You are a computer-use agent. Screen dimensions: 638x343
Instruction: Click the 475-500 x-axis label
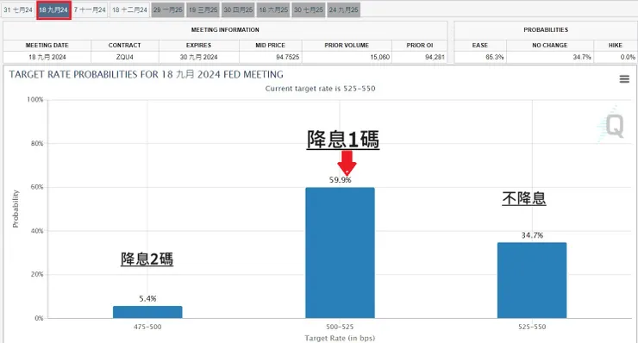point(147,327)
